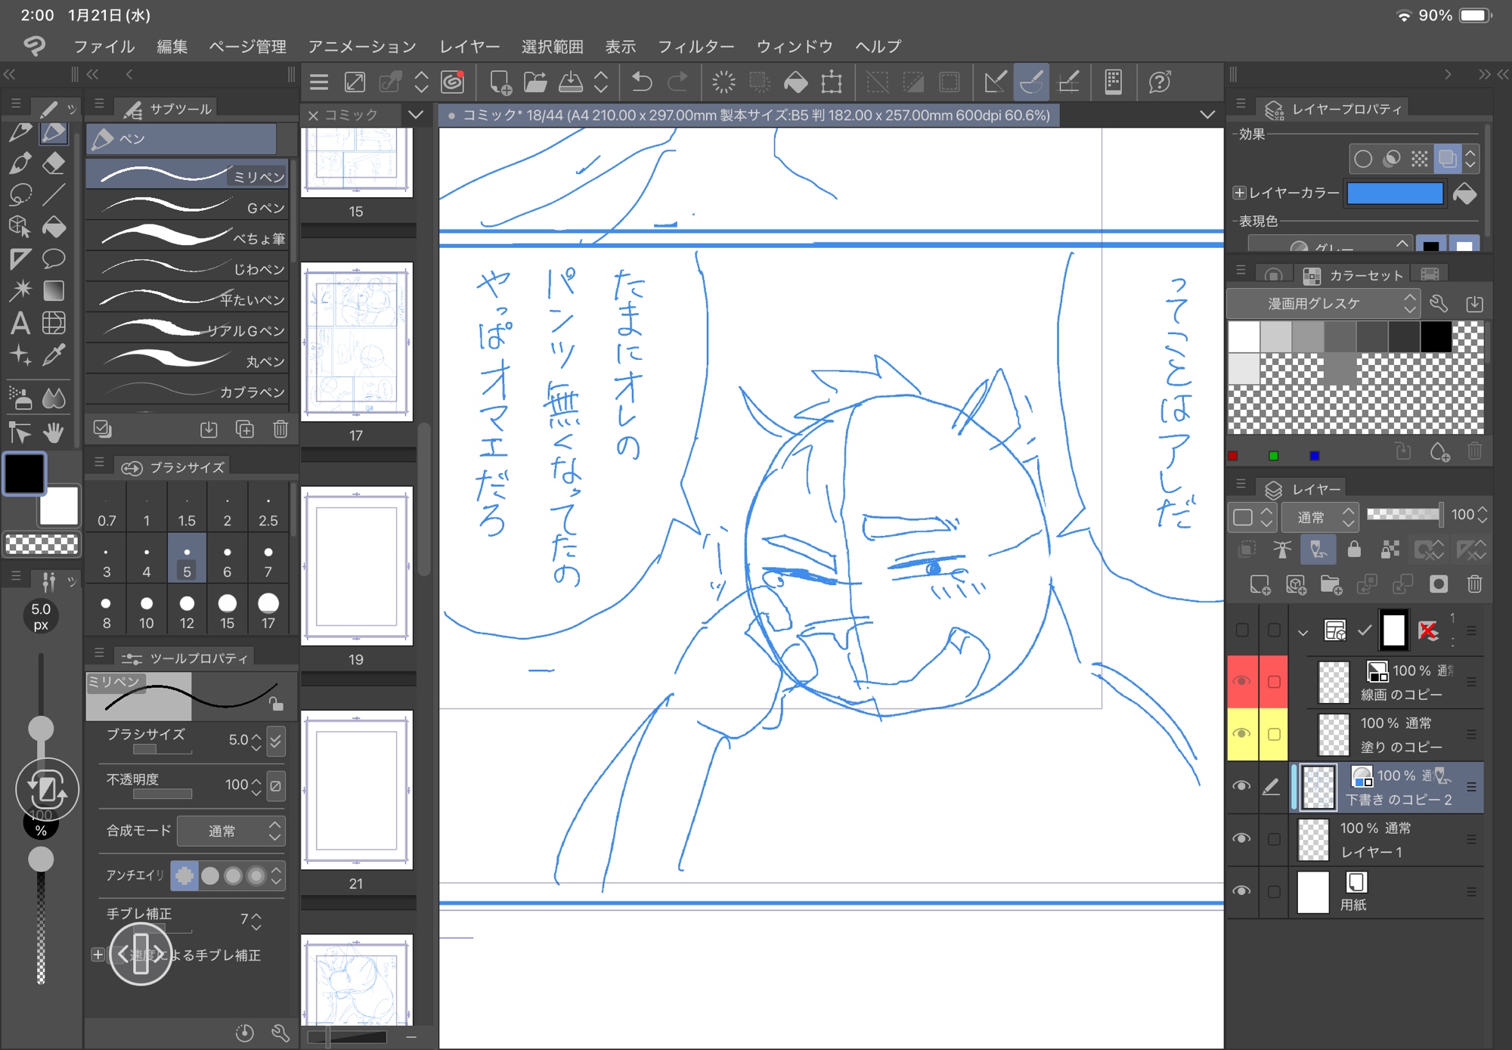Toggle visibility of the 用紙 layer

tap(1241, 891)
